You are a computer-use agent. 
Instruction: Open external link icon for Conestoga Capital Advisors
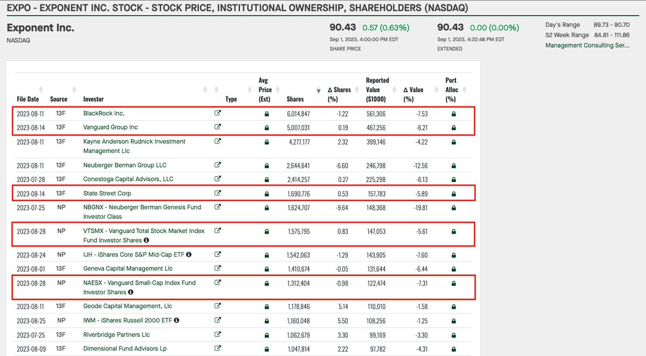217,179
